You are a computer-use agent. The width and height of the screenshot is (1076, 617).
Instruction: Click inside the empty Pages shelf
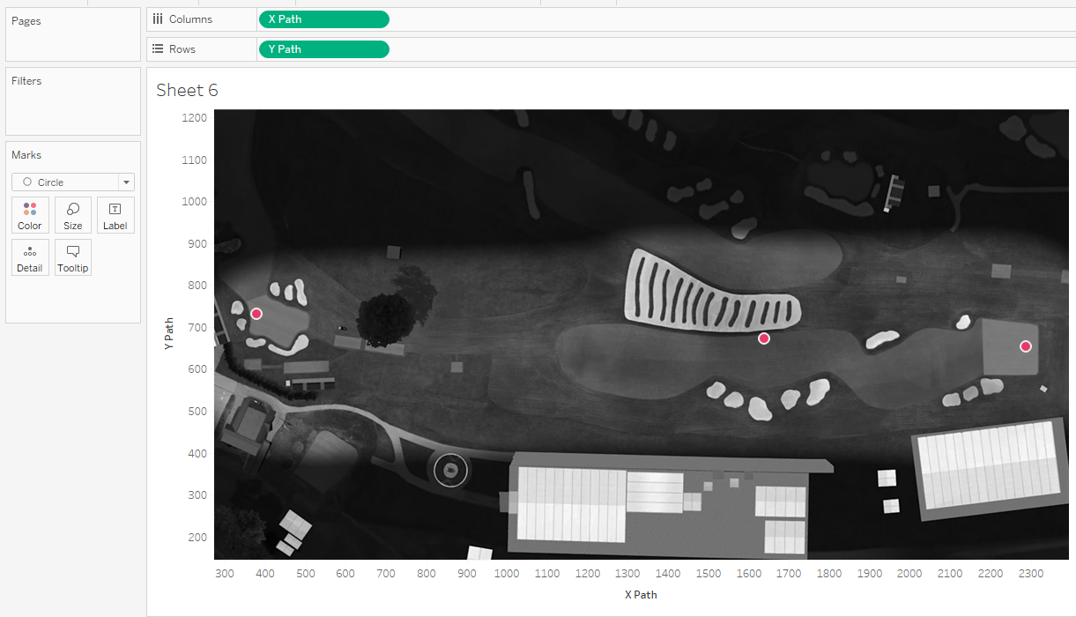tap(73, 42)
